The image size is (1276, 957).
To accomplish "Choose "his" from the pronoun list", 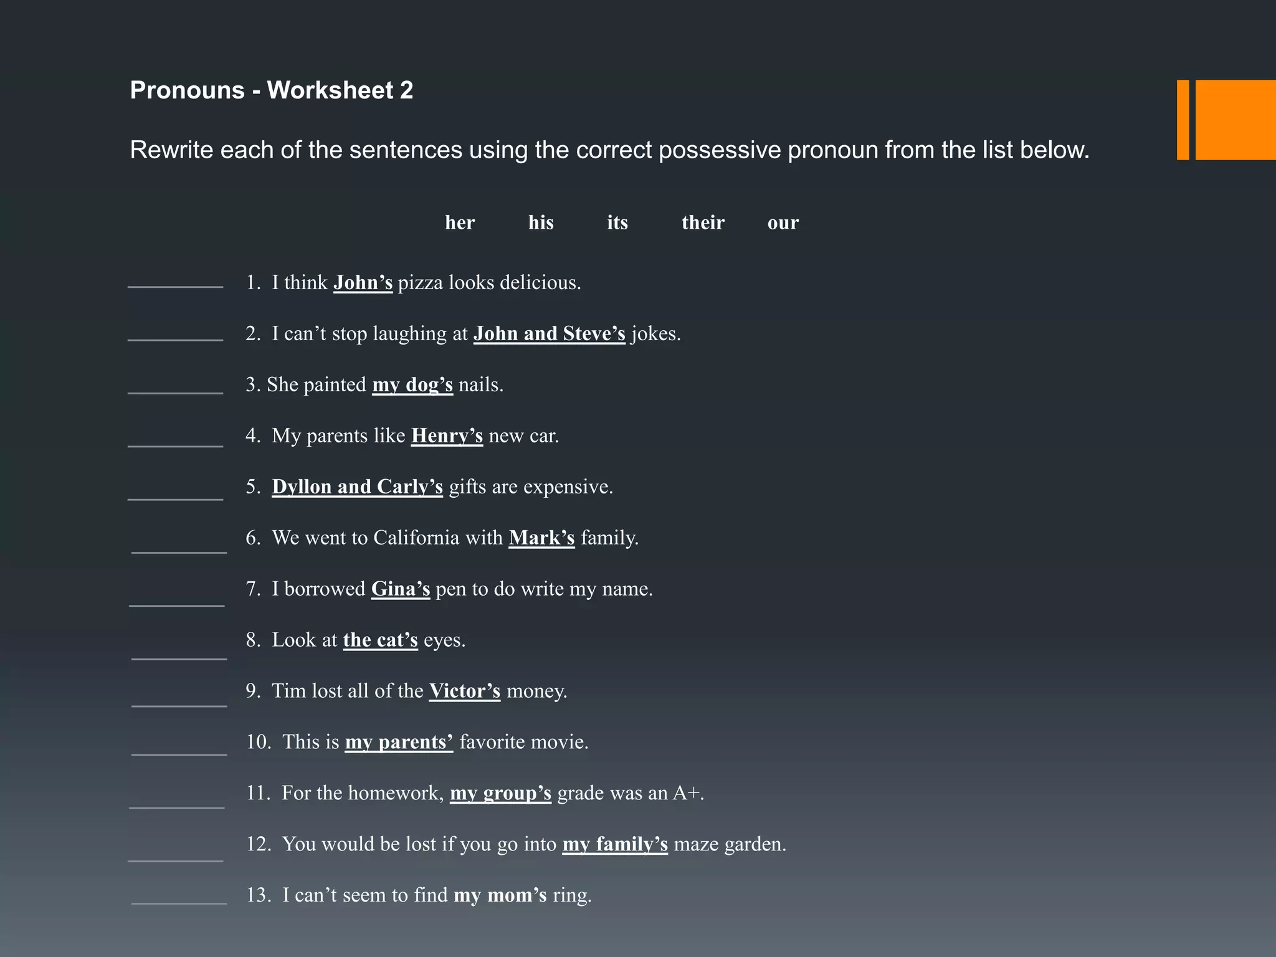I will click(541, 222).
